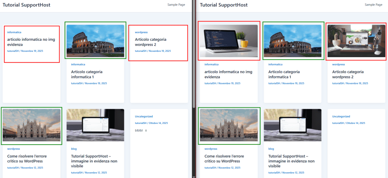The image size is (388, 178).
Task: Click meta line under 'no img evidenza', left pane
Action: coord(25,51)
